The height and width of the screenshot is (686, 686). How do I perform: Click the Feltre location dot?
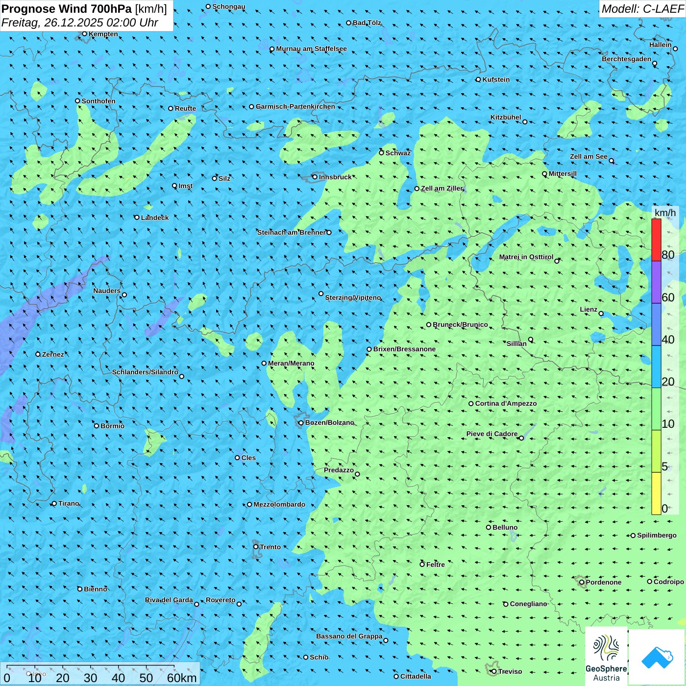pyautogui.click(x=422, y=564)
